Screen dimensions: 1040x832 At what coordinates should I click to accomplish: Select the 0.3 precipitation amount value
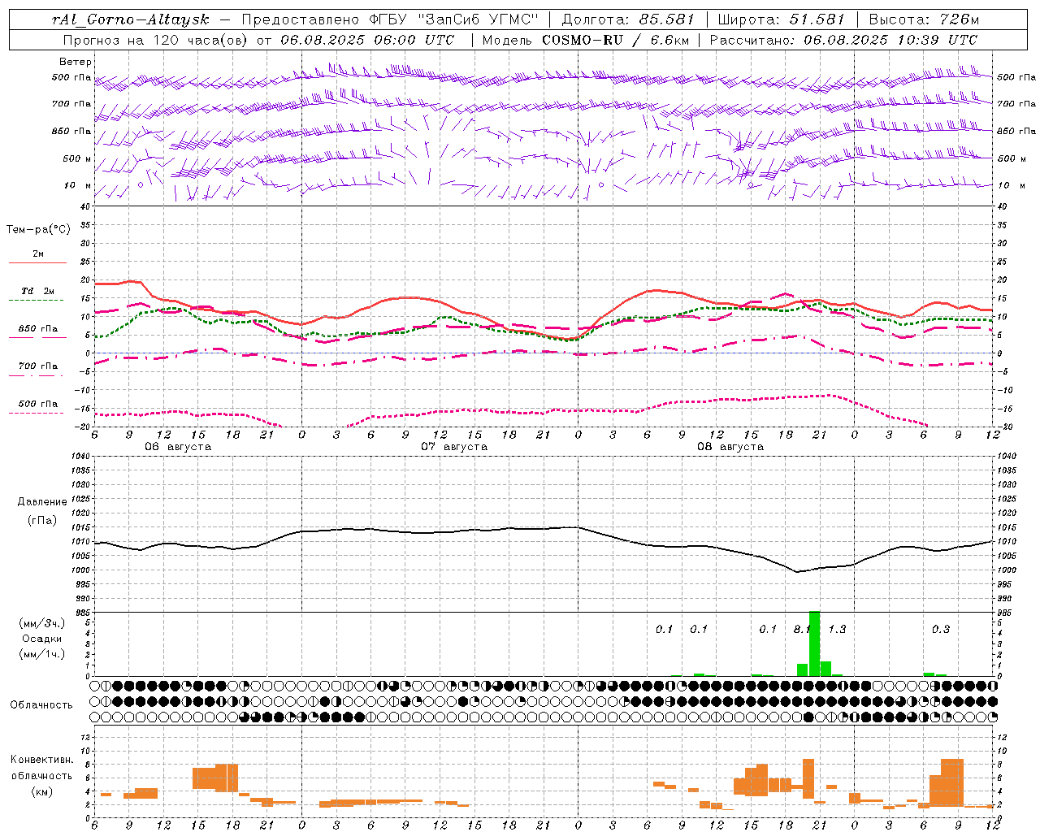point(941,629)
